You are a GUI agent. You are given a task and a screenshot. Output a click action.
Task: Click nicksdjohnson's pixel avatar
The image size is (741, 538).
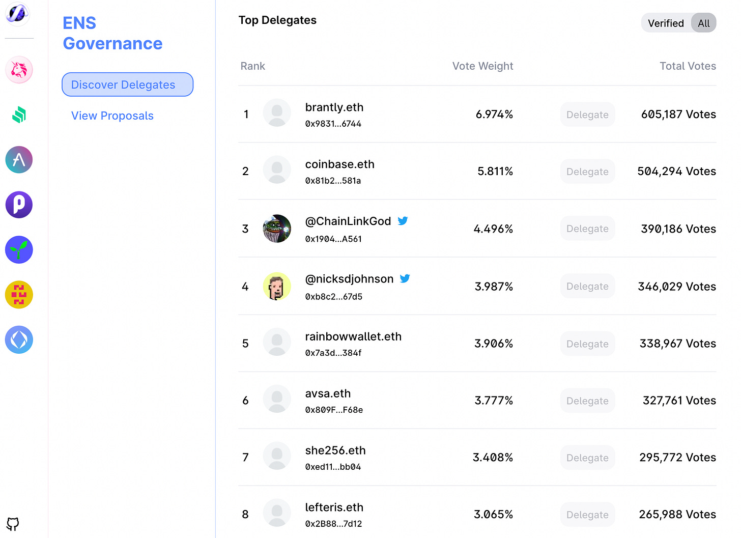coord(277,286)
